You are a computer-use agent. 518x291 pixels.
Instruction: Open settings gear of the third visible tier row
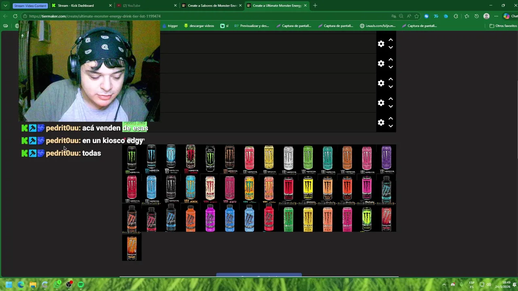(x=381, y=83)
